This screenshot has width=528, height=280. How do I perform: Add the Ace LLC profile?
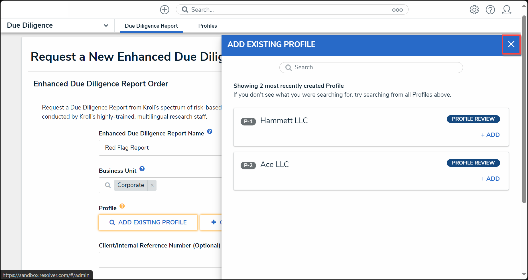pyautogui.click(x=490, y=179)
